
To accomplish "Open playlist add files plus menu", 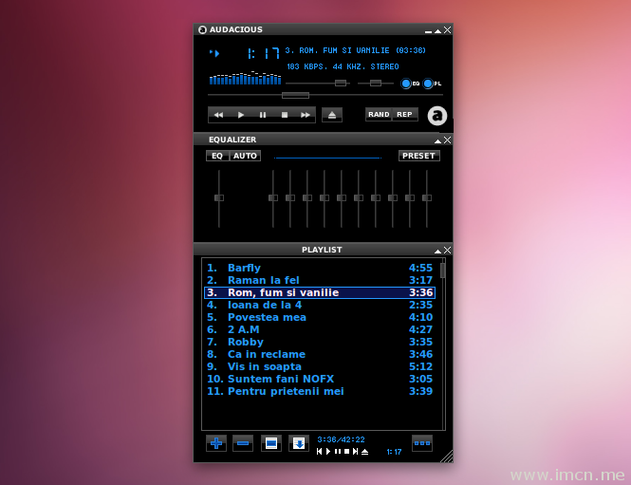I will [x=216, y=443].
